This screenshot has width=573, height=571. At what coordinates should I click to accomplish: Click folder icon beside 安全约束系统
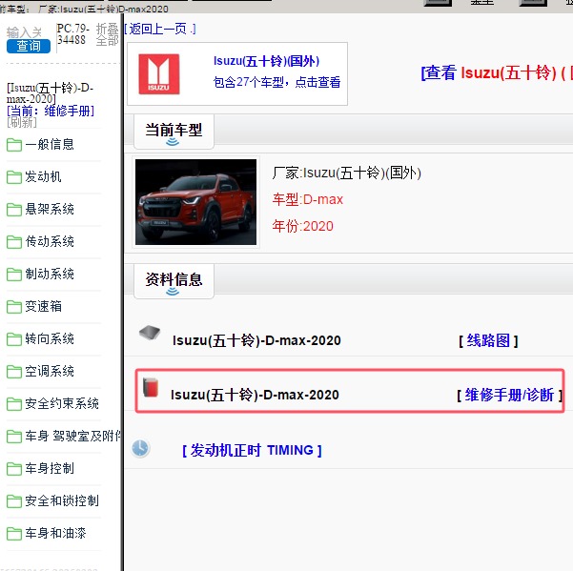[x=14, y=404]
